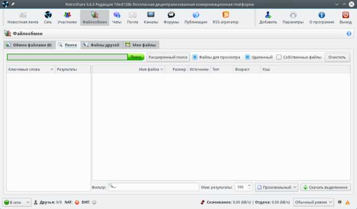The image size is (357, 209).
Task: Open О программе about dialog
Action: click(321, 18)
